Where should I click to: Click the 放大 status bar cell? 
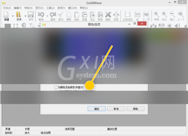(x=27, y=133)
